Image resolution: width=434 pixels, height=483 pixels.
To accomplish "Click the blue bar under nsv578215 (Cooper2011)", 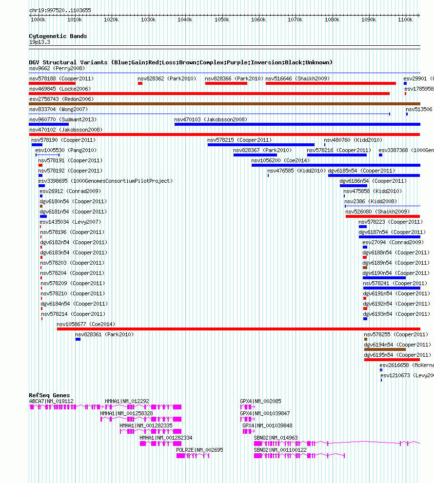I will pos(261,145).
